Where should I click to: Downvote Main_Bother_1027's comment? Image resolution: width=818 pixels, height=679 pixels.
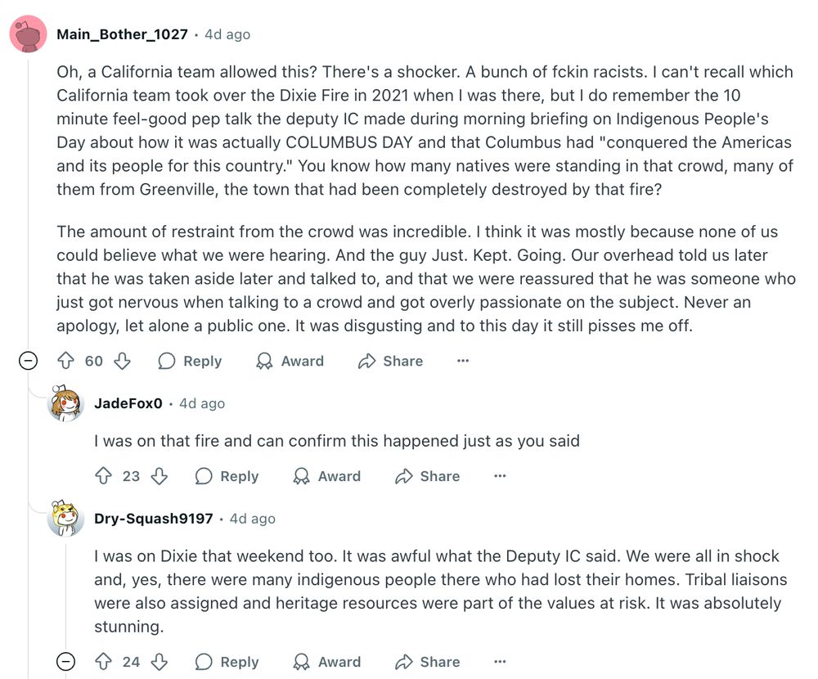[122, 361]
